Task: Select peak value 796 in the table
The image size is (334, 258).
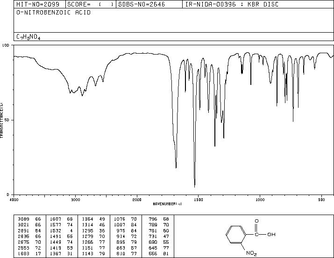Action: 153,219
